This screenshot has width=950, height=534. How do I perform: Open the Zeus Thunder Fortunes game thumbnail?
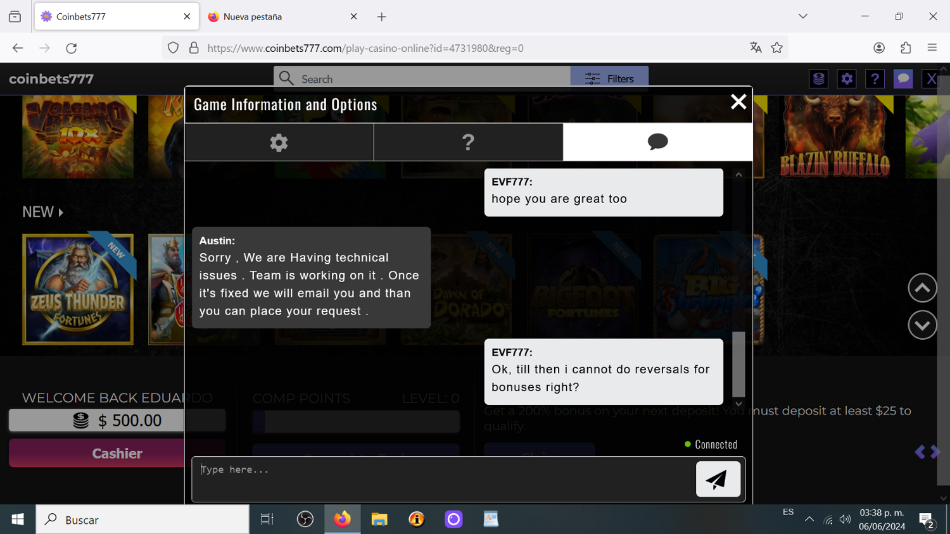(78, 289)
